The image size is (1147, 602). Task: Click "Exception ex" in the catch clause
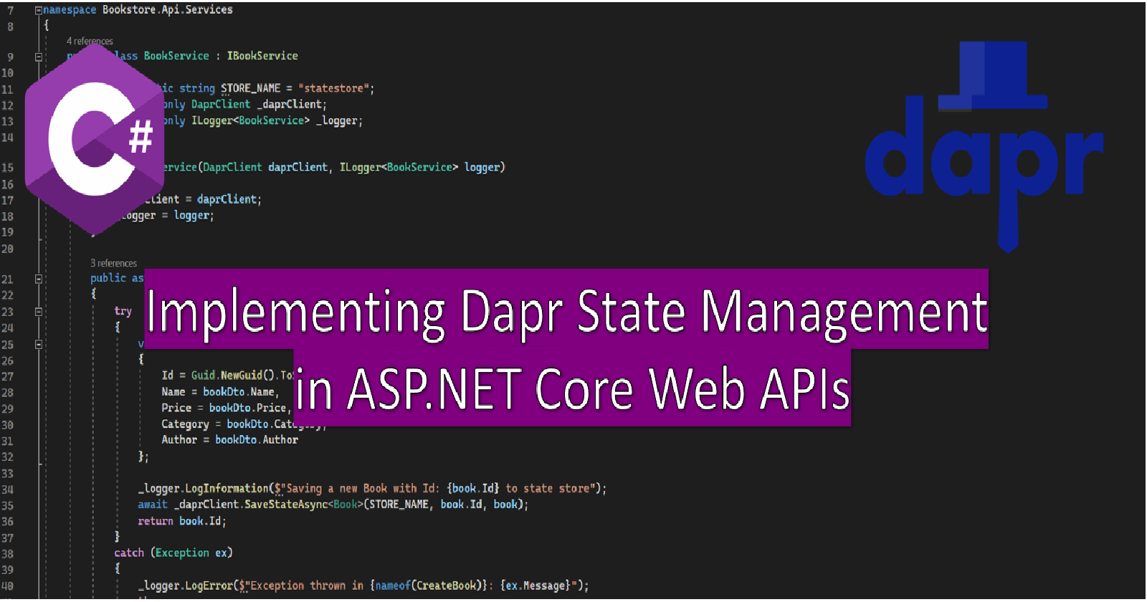[x=191, y=553]
